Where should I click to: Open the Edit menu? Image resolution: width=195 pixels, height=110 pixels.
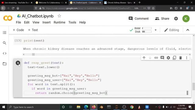pos(27,22)
